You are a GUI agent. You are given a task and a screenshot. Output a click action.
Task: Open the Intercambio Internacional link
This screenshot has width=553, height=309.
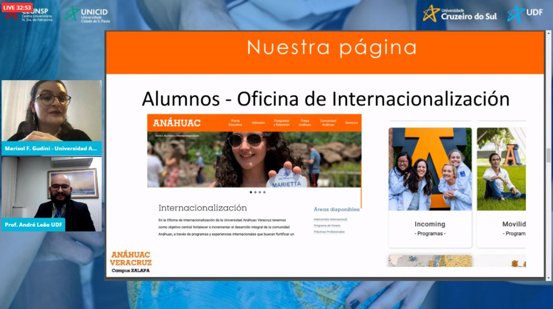tap(330, 219)
